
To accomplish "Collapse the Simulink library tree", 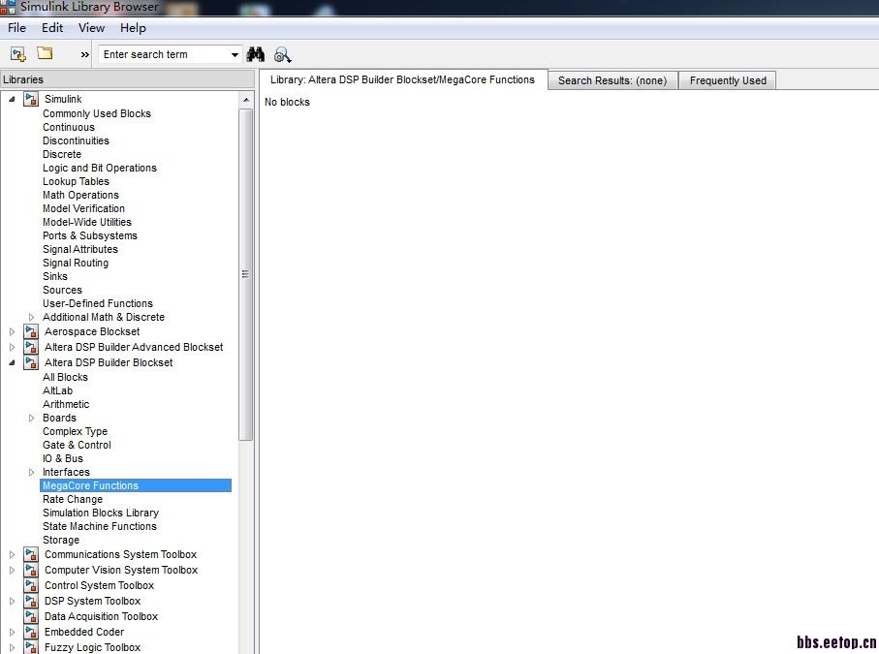I will (12, 99).
